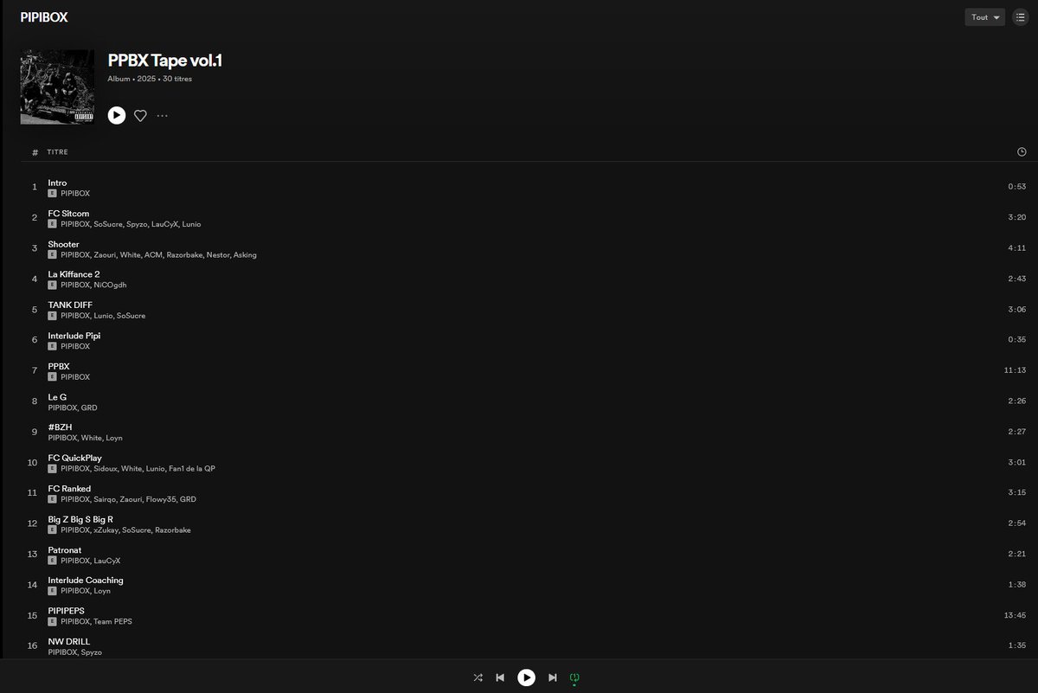Select the track Patronat

coord(67,550)
